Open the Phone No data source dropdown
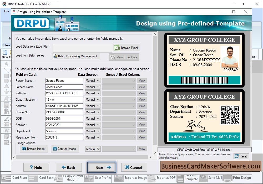This screenshot has width=263, height=184. 93,112
